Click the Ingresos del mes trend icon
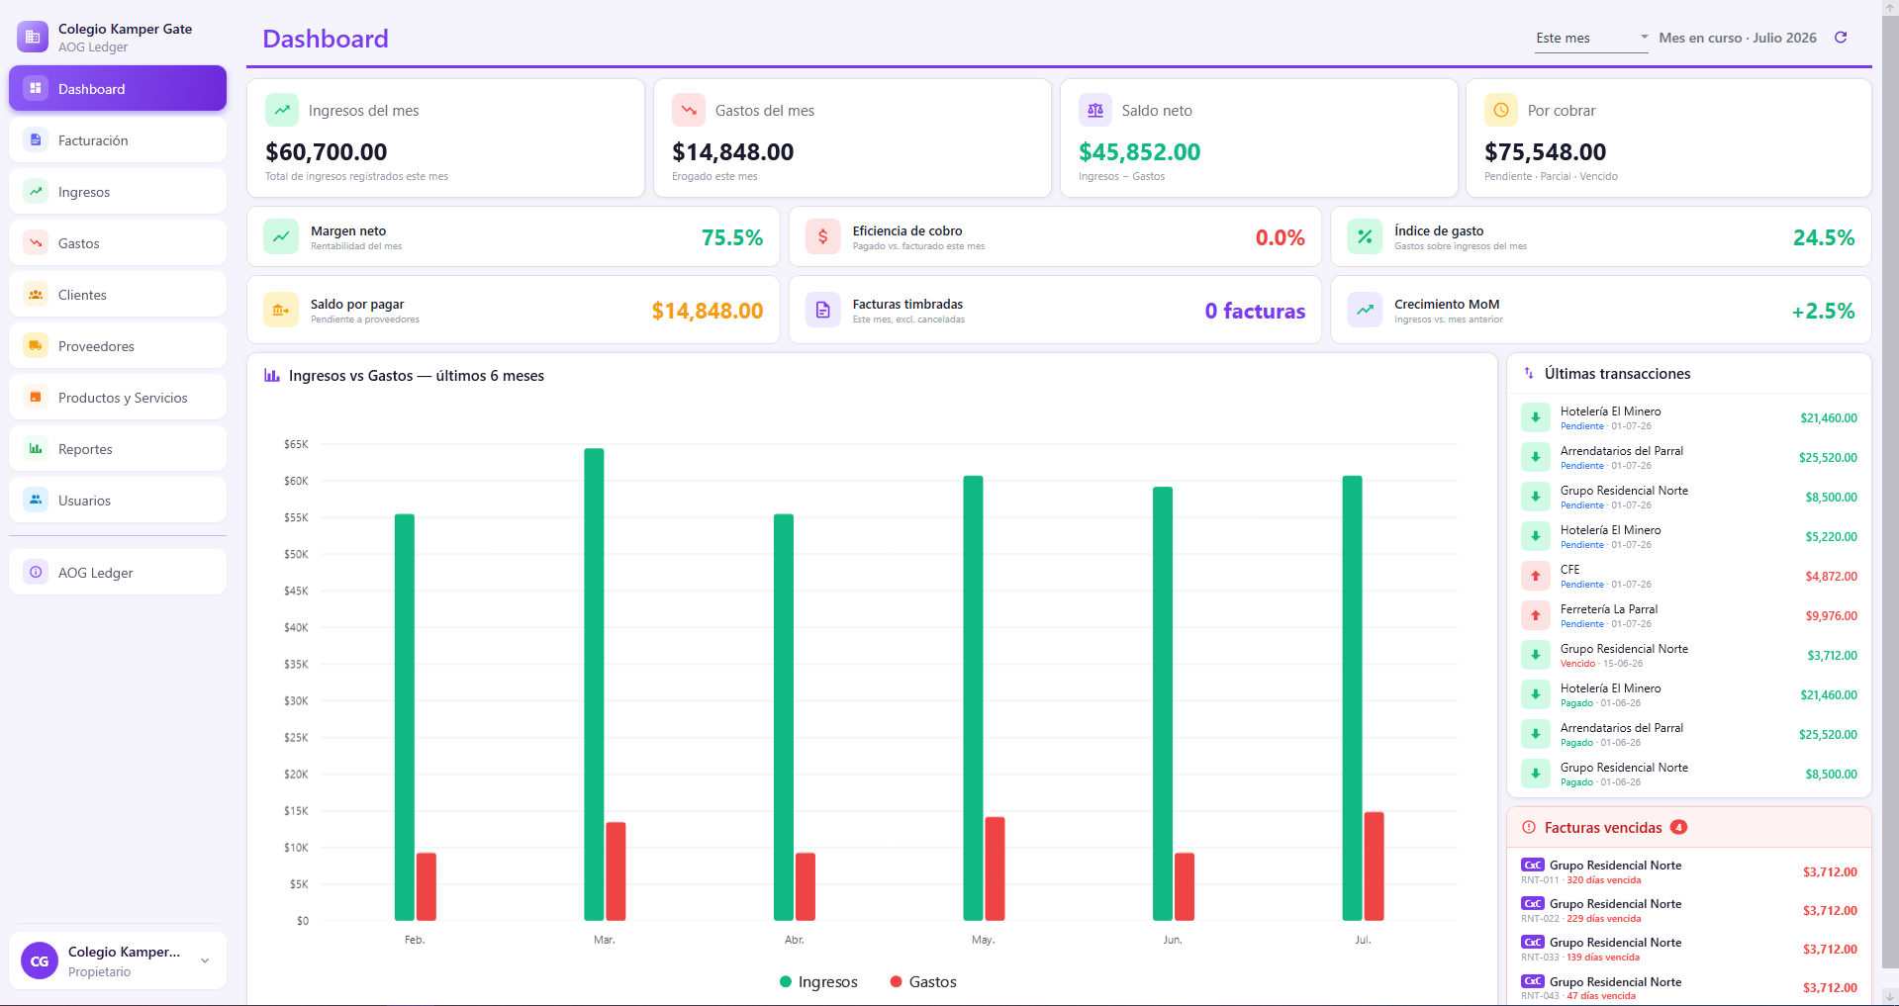Screen dimensions: 1899x1006 coord(282,110)
